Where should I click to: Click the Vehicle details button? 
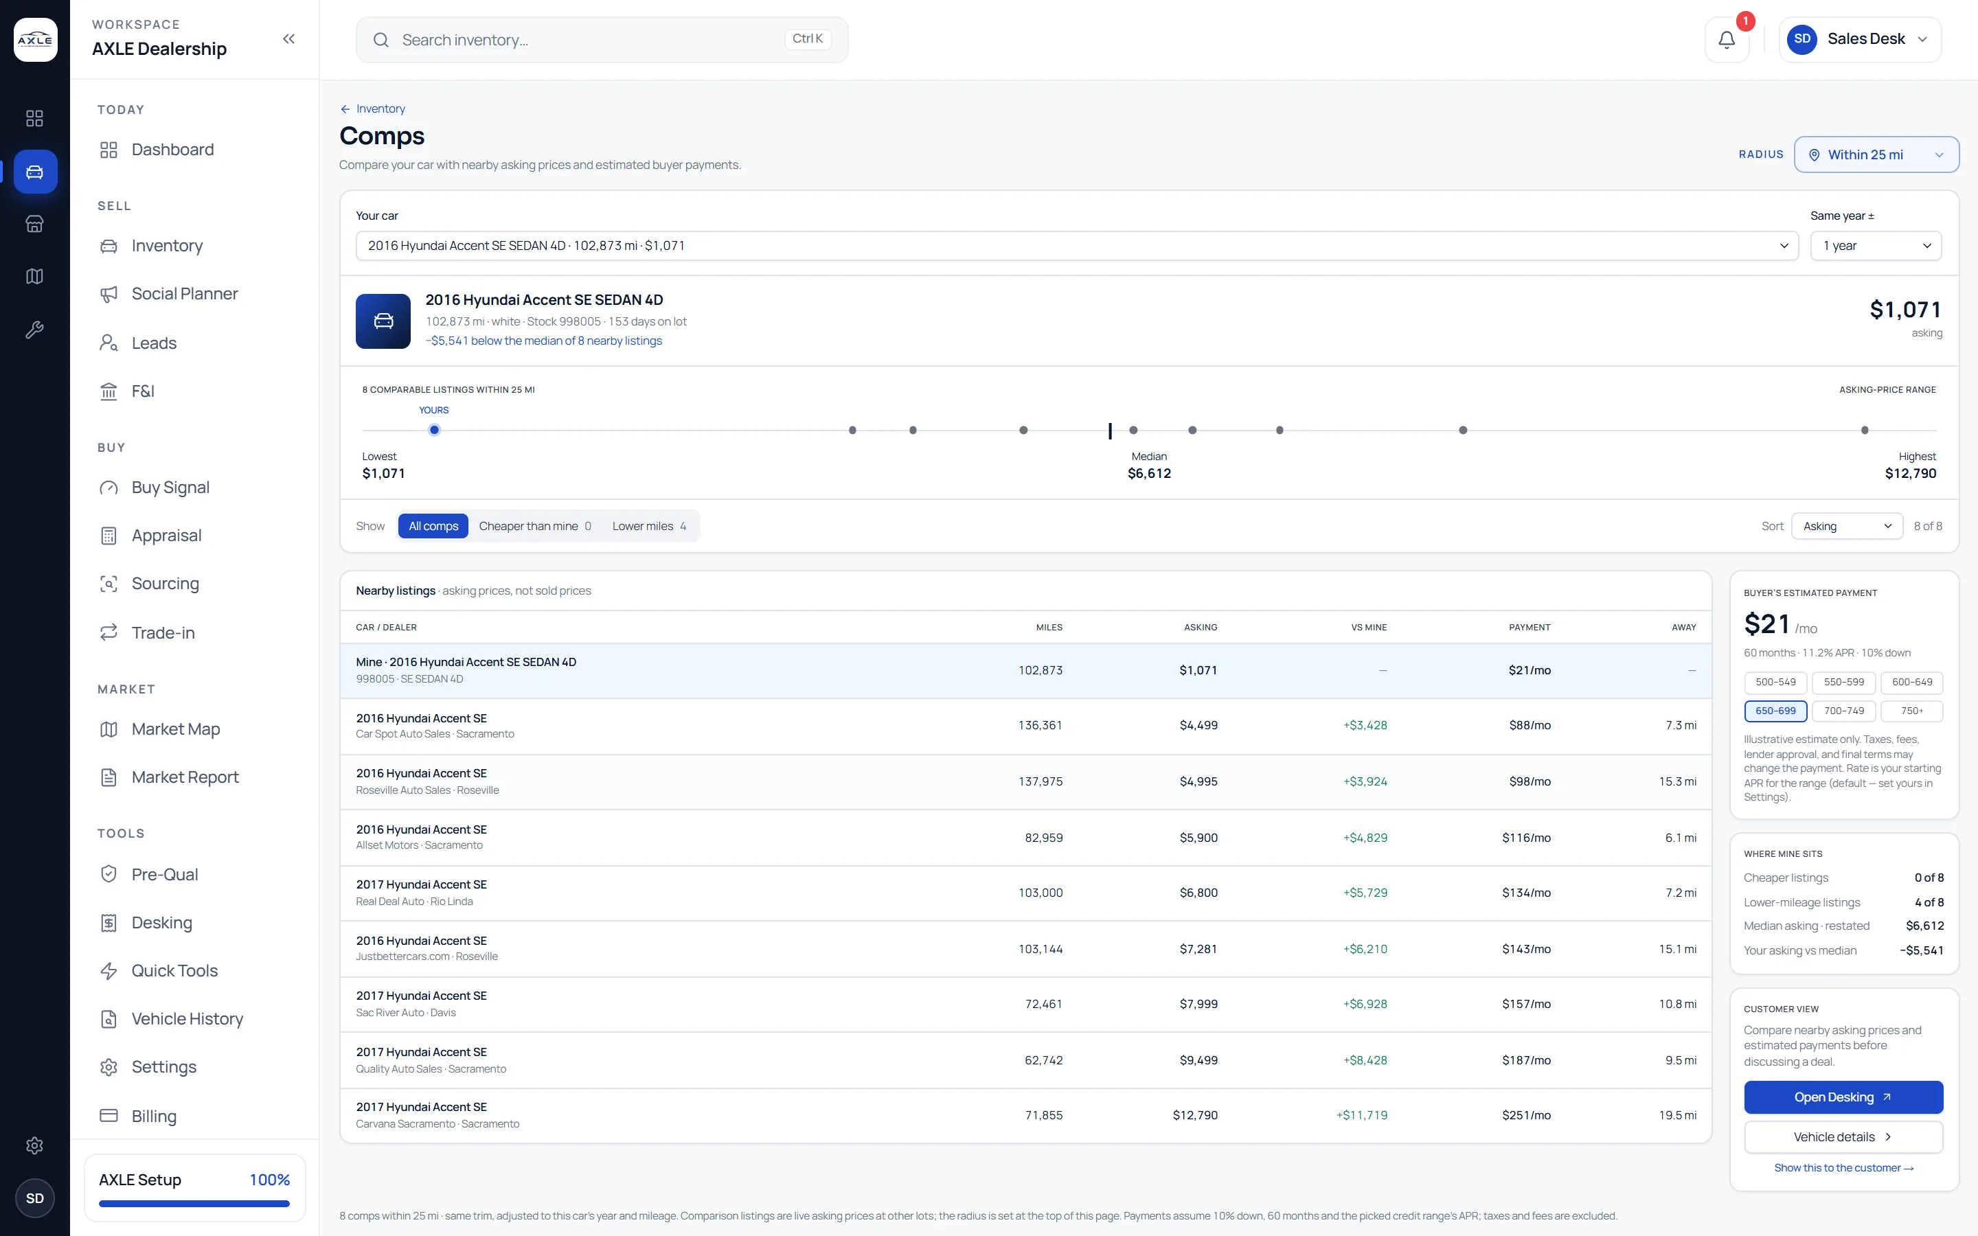(x=1843, y=1137)
